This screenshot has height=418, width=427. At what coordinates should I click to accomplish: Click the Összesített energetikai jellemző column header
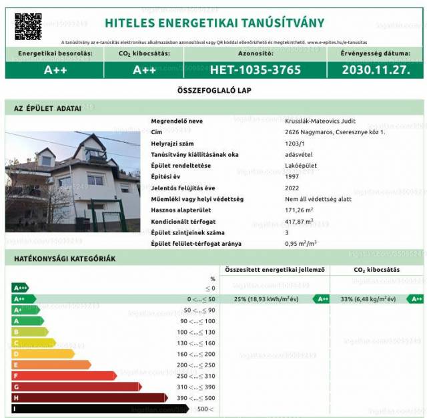click(274, 270)
